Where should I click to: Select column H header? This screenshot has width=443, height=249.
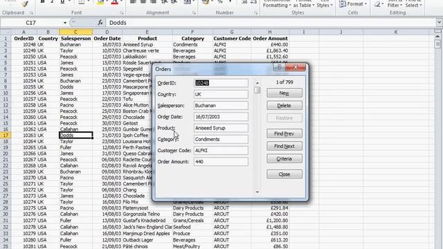270,32
